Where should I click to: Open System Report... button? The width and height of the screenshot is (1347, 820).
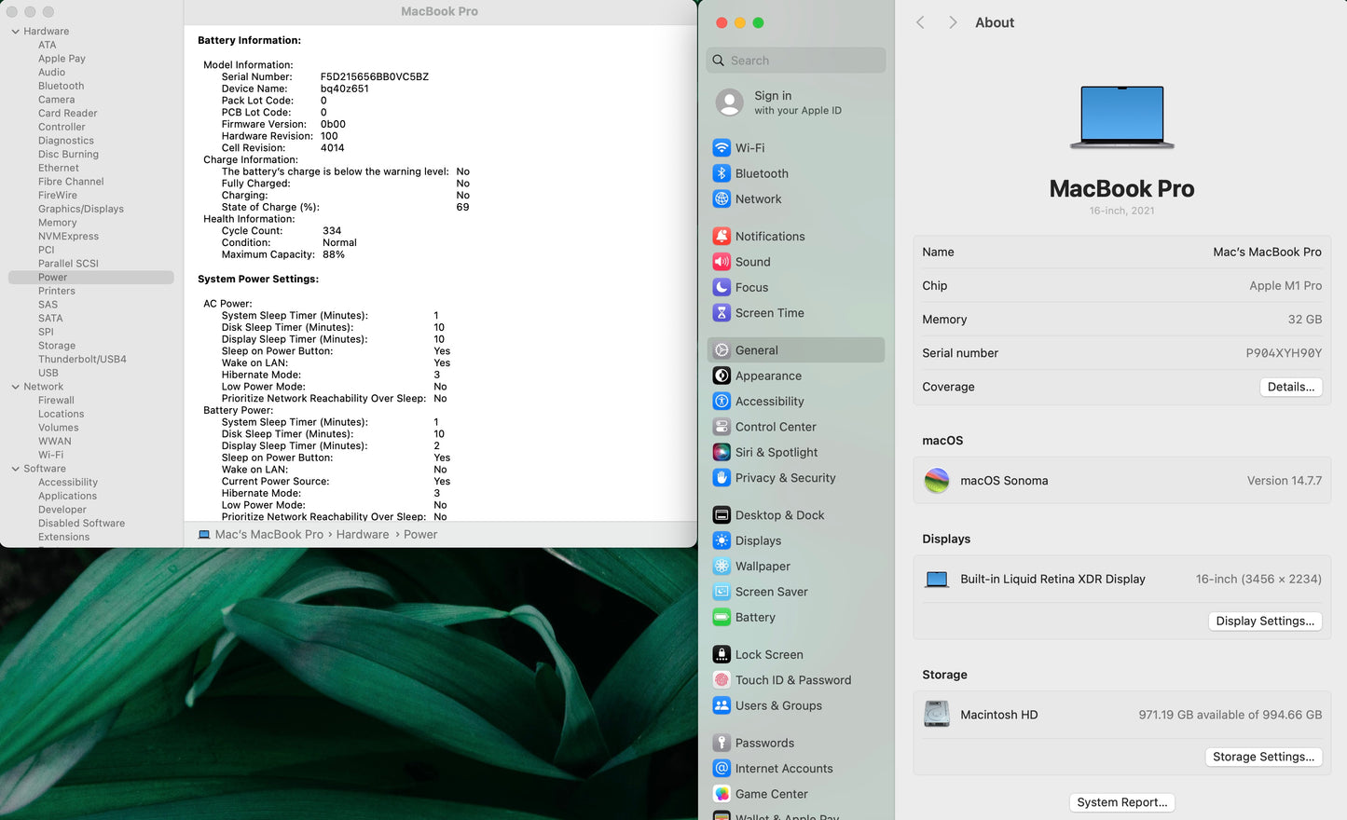(1121, 802)
